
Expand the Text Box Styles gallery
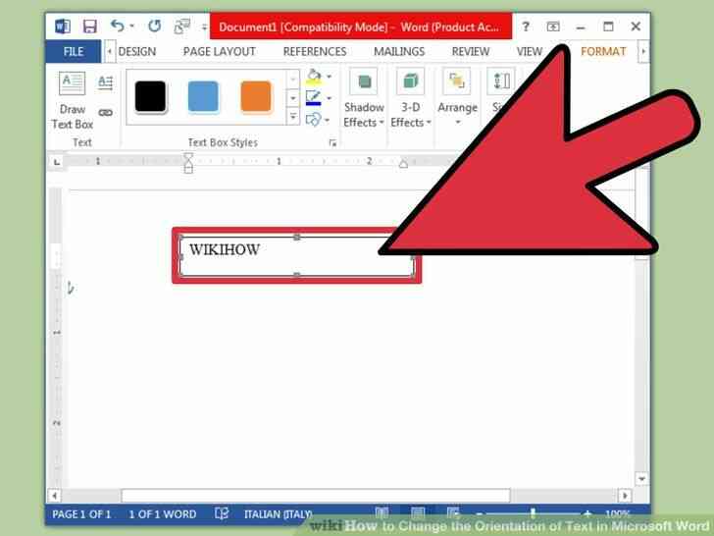[x=293, y=117]
